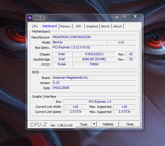Click the Current Link Speed 2.5 GT/s value
The image size is (165, 146).
76,111
